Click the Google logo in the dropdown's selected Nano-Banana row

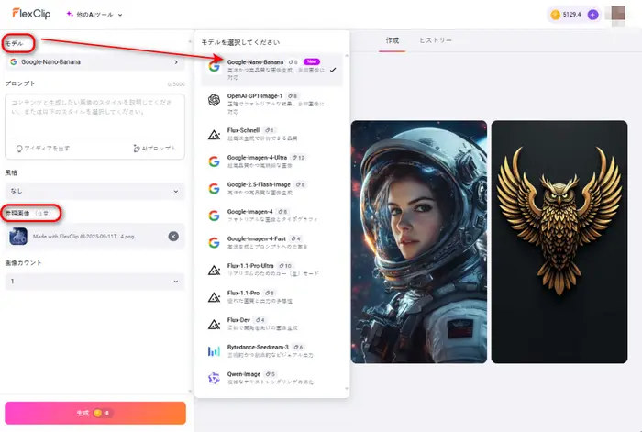[x=214, y=66]
